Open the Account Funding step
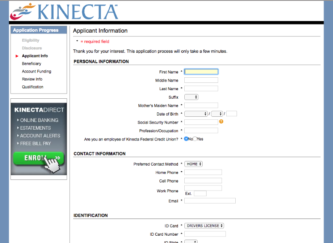The image size is (333, 243). click(x=36, y=72)
